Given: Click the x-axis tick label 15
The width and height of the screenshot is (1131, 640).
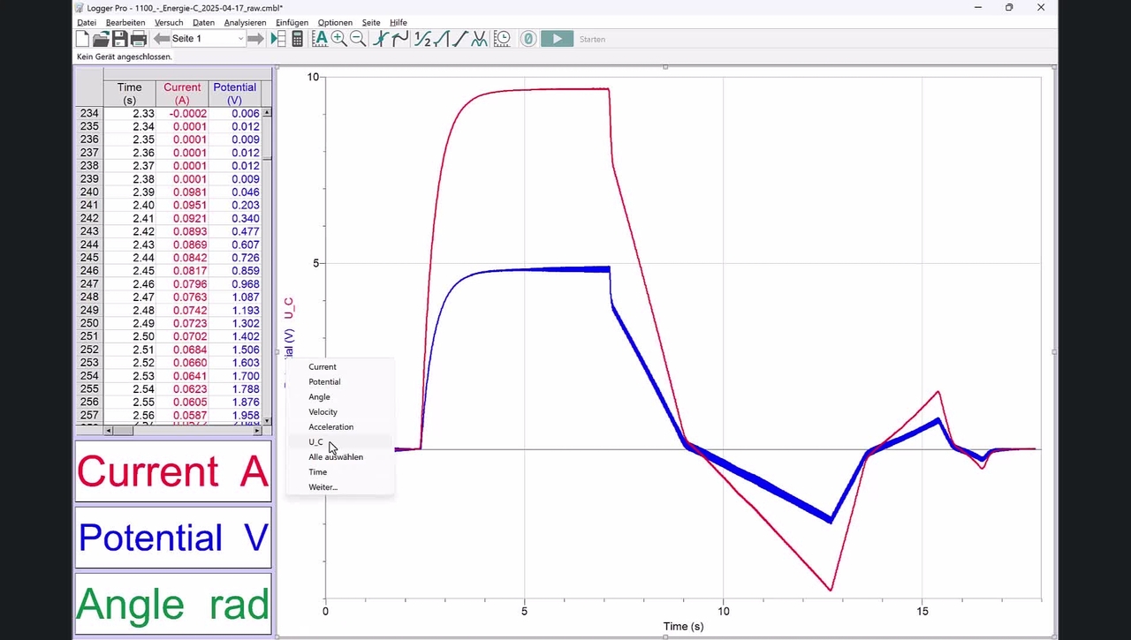Looking at the screenshot, I should (922, 611).
